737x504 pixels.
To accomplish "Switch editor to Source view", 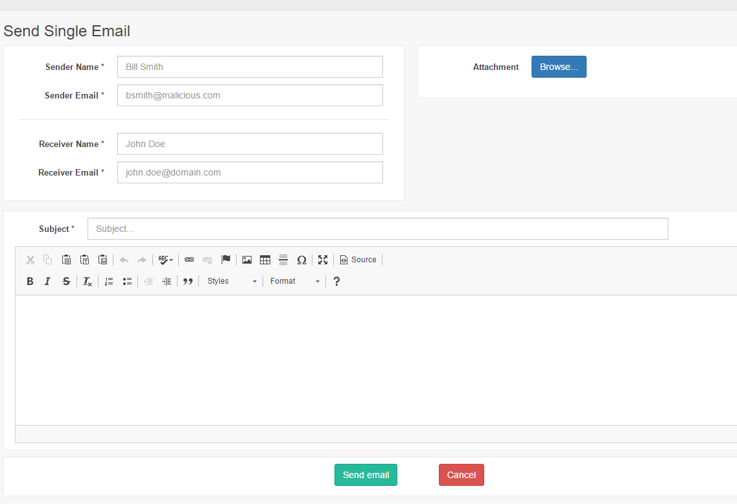I will coord(358,260).
